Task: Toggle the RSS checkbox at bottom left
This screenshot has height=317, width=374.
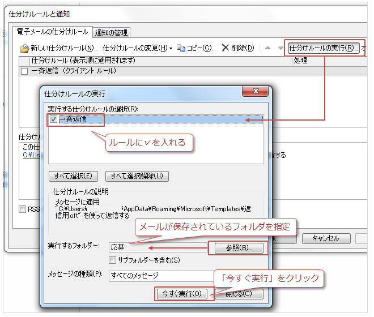Action: point(23,209)
